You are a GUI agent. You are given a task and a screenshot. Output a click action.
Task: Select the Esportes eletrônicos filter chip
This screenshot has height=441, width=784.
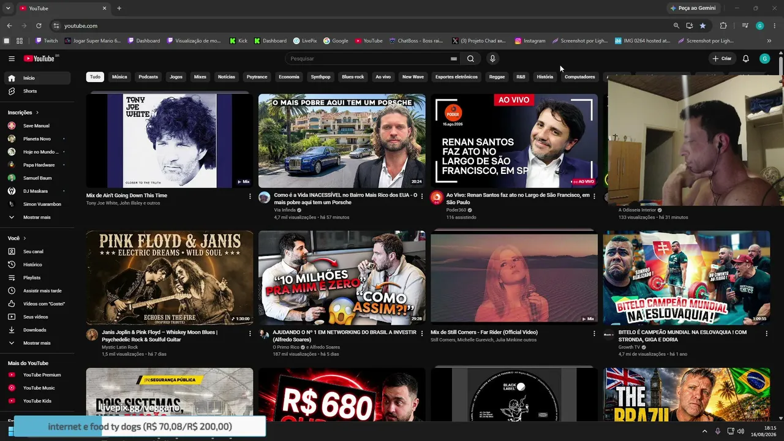[456, 77]
